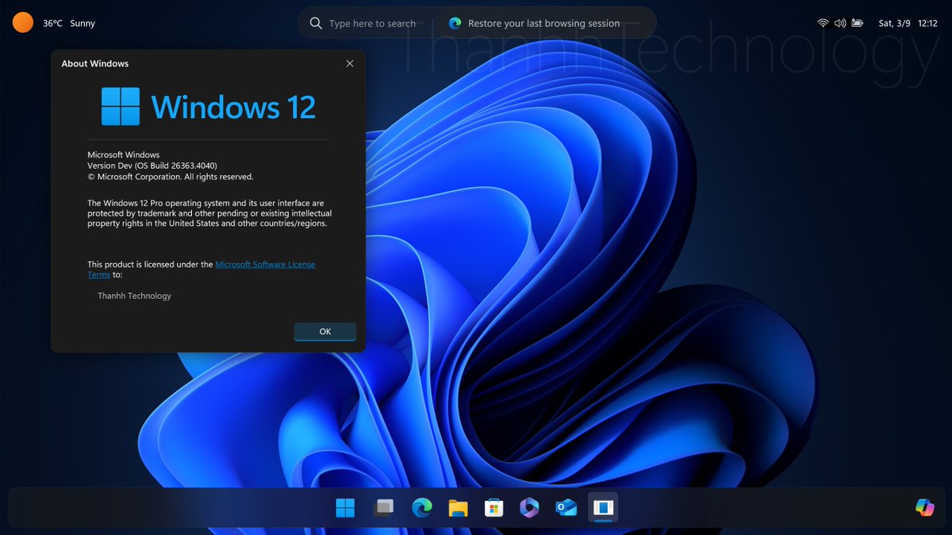Click the Microsoft Corporation copyright line
The image size is (952, 535).
click(x=171, y=177)
